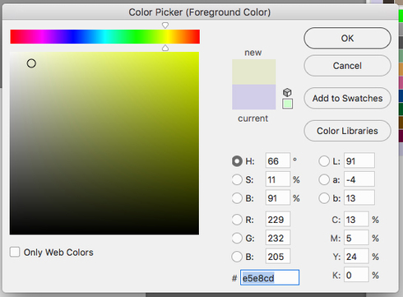
Task: Click the Cancel button
Action: pos(347,66)
